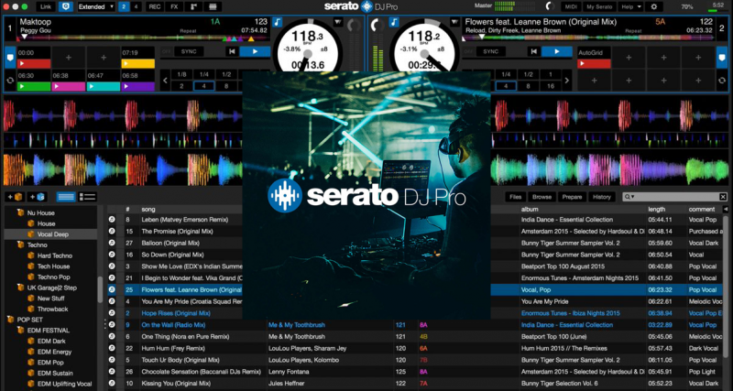
Task: Play deck 2 with the blue play button
Action: coord(557,51)
